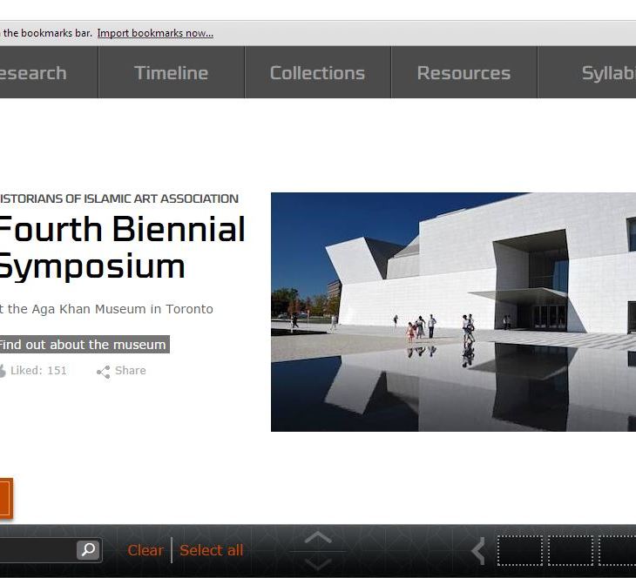Open the Research menu

coord(35,73)
